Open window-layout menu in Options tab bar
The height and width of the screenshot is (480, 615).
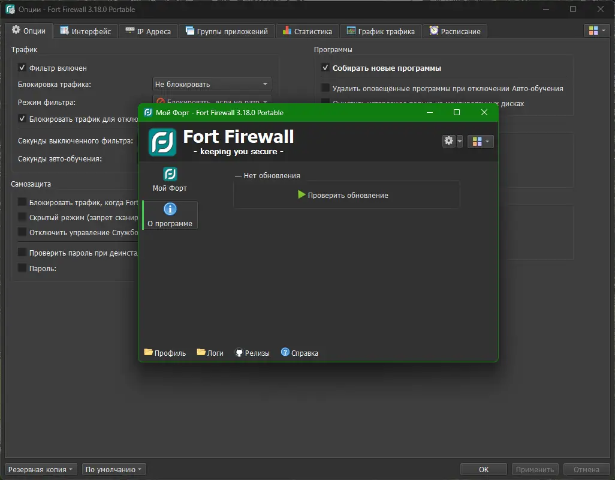597,31
